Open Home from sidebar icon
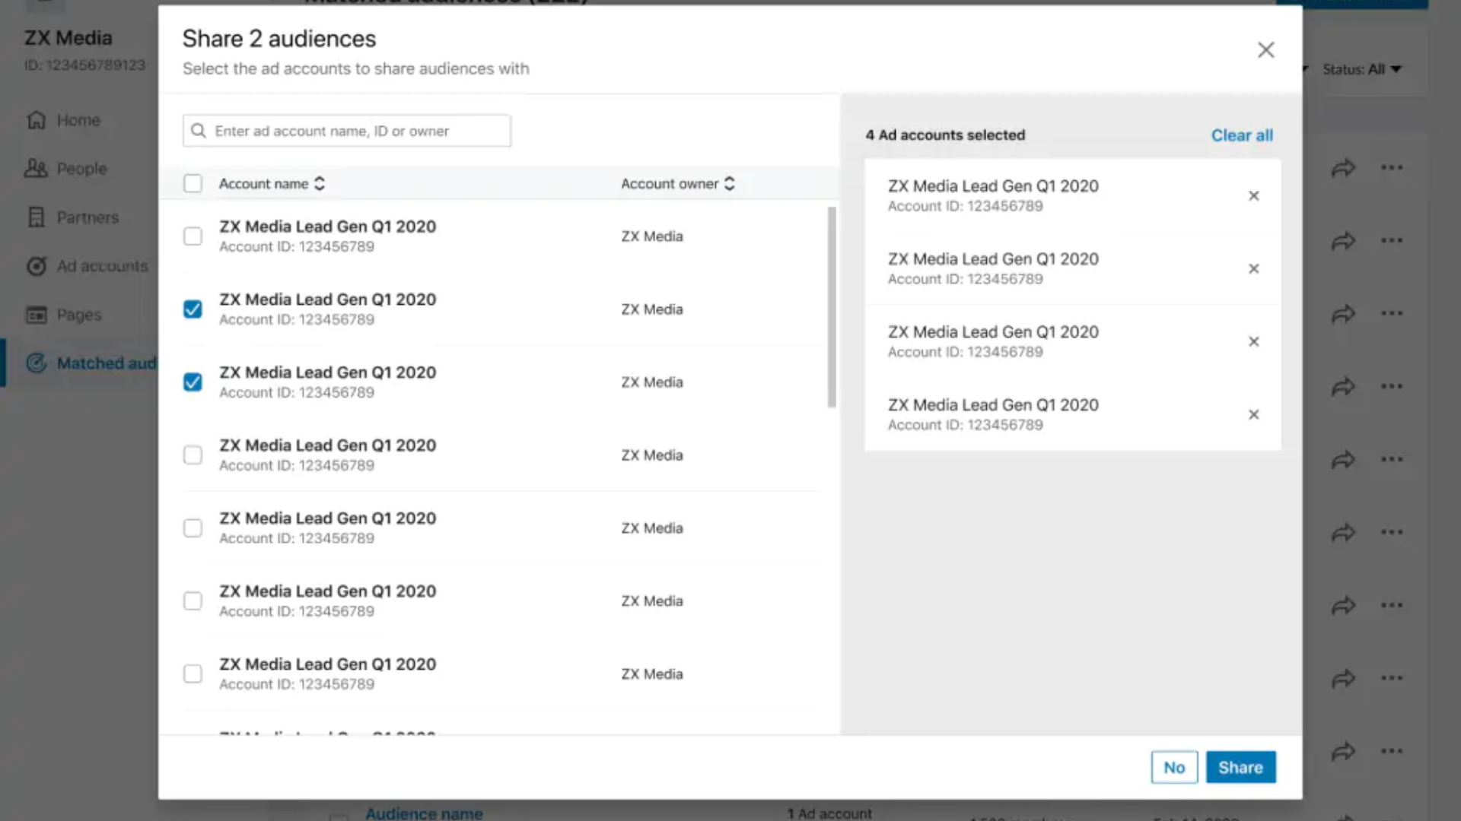Screen dimensions: 1461x821 pos(37,120)
